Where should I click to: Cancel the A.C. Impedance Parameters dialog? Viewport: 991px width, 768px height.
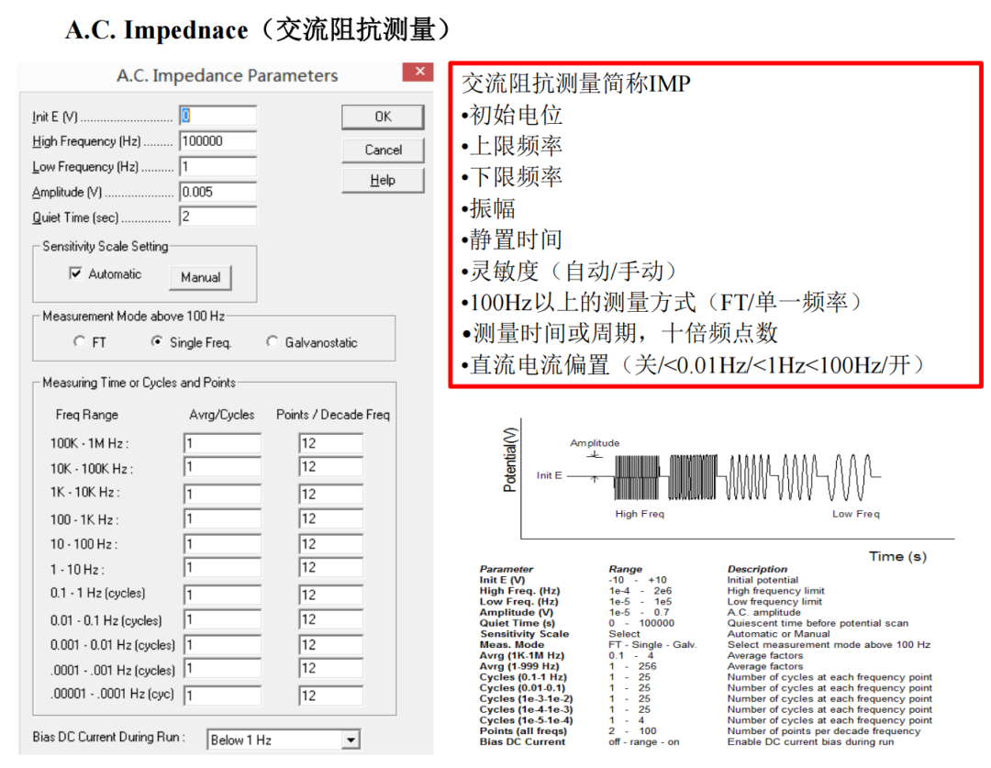tap(383, 150)
